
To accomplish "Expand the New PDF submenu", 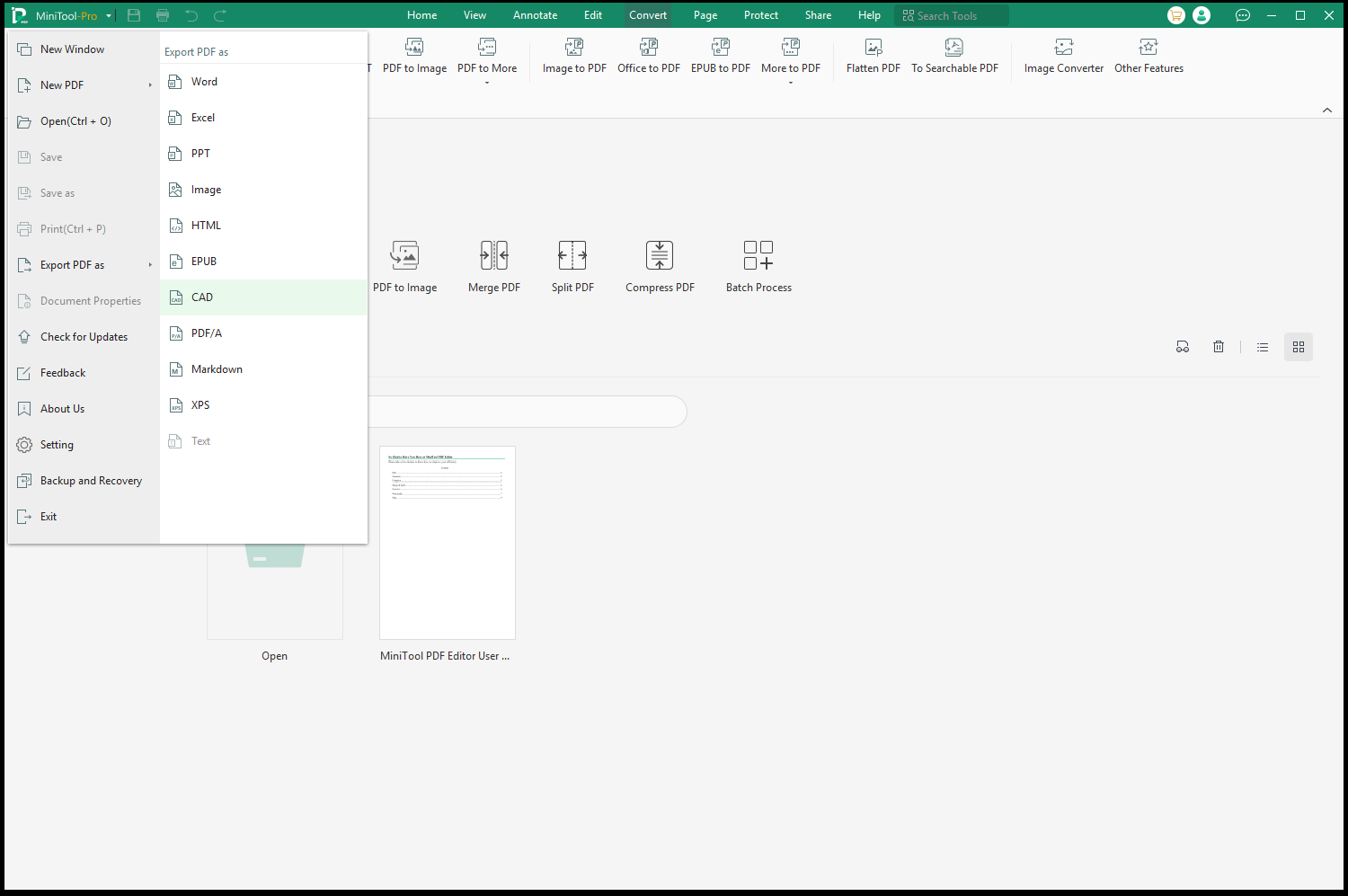I will click(150, 85).
